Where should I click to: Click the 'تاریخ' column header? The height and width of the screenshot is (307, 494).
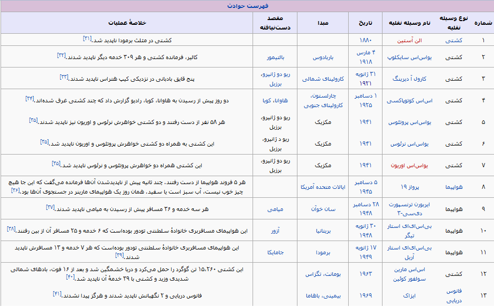pyautogui.click(x=366, y=23)
